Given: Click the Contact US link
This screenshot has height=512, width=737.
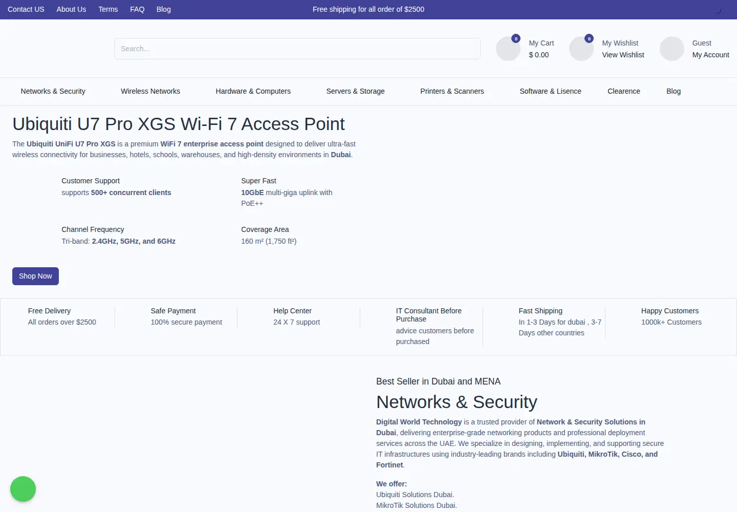Looking at the screenshot, I should click(x=26, y=9).
